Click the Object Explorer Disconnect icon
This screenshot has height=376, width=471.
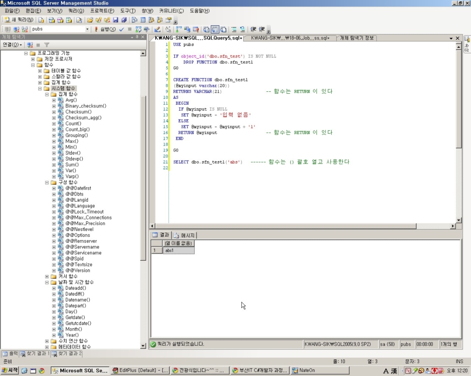tap(30, 45)
